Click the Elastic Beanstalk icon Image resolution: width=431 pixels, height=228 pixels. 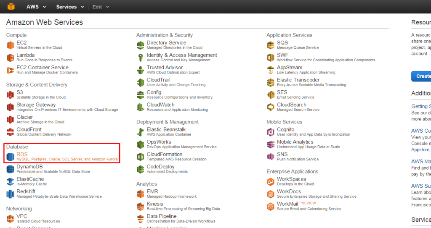pyautogui.click(x=141, y=132)
